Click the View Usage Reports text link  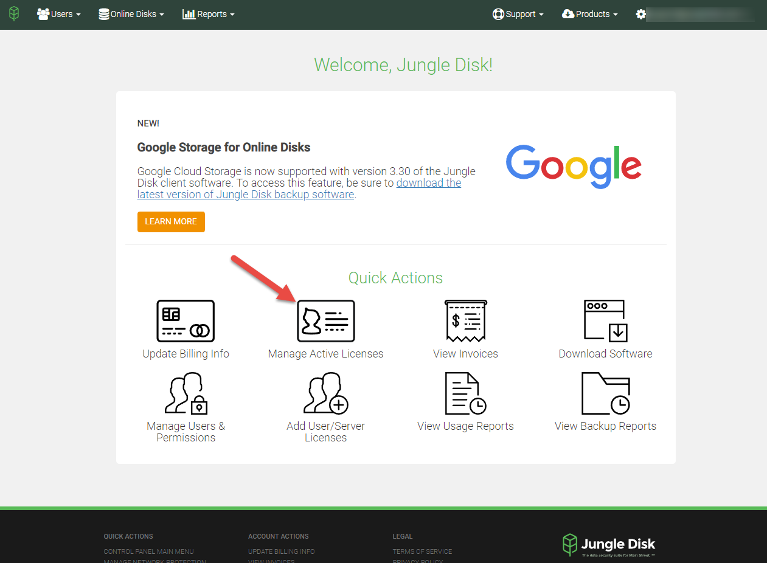[465, 426]
